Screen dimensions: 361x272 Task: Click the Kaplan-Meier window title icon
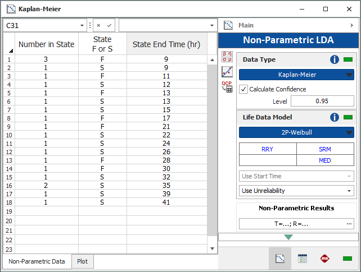pos(11,9)
